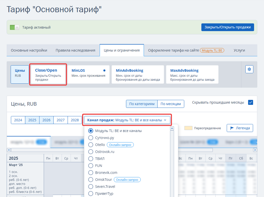Select year 2026
Screen dimensions: 264x197
(46, 120)
